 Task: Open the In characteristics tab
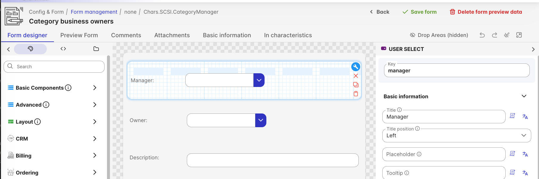(288, 35)
